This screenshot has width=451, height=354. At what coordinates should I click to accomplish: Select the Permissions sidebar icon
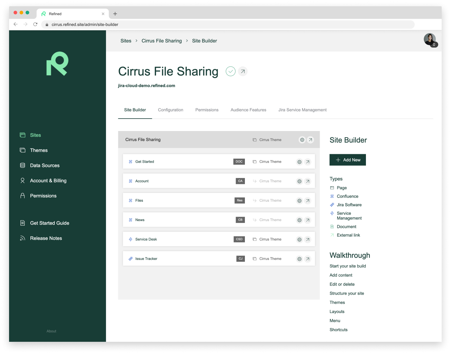click(22, 195)
